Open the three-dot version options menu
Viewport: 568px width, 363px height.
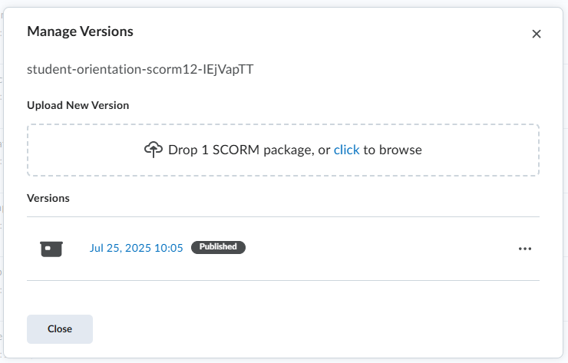(x=525, y=249)
